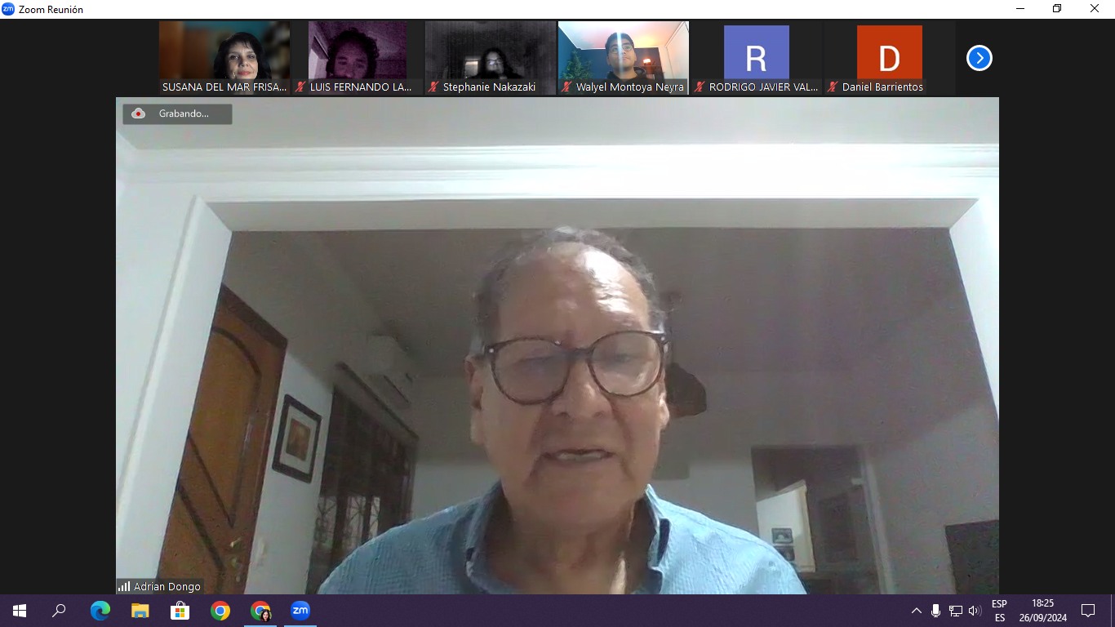This screenshot has height=627, width=1115.
Task: Select Daniel Barrientos participant tile
Action: [890, 58]
